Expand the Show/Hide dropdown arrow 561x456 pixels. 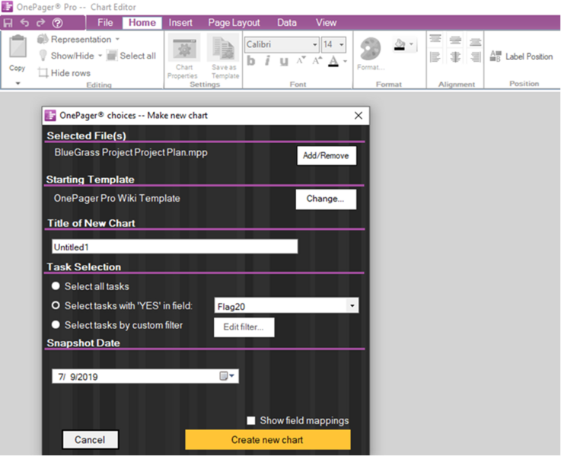click(x=100, y=56)
